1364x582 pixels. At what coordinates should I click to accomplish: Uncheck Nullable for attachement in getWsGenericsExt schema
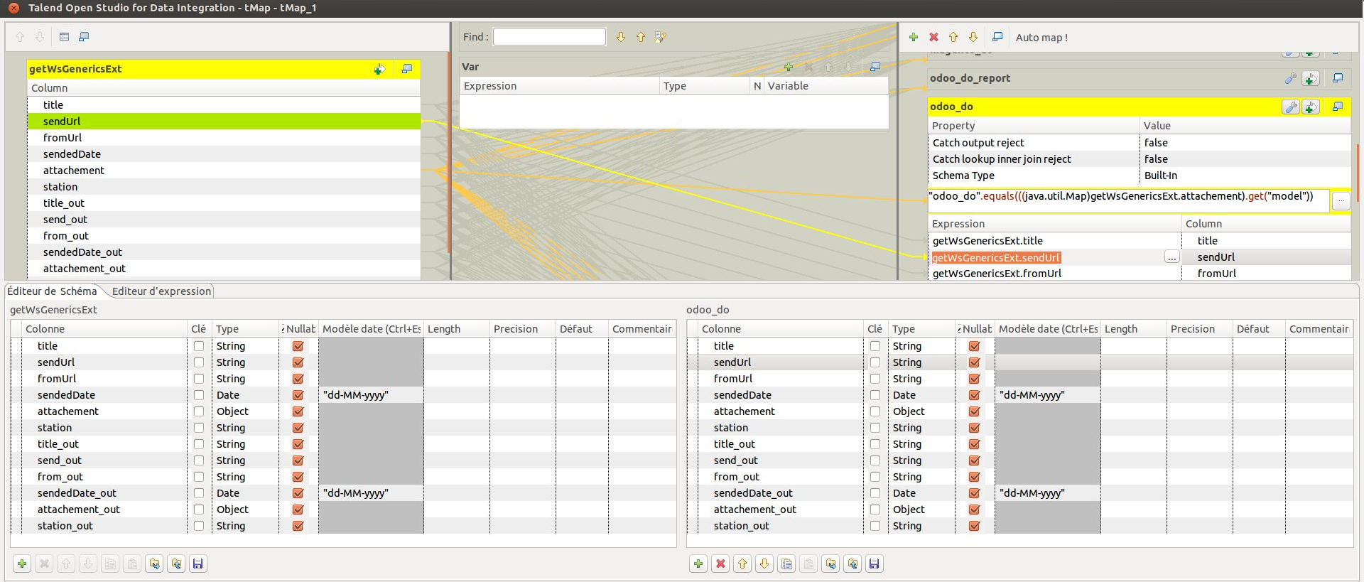point(298,411)
